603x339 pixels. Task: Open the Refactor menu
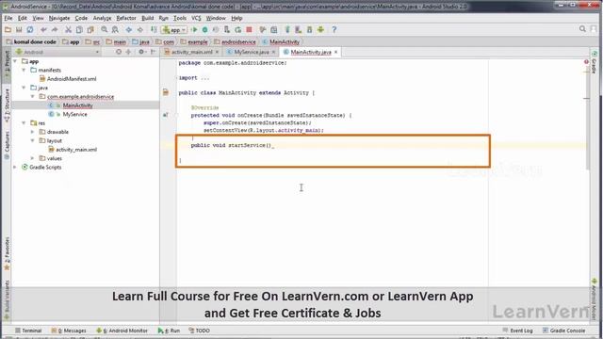126,18
